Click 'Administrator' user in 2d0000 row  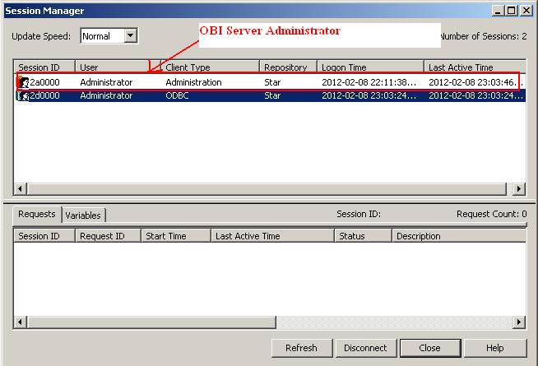coord(106,95)
